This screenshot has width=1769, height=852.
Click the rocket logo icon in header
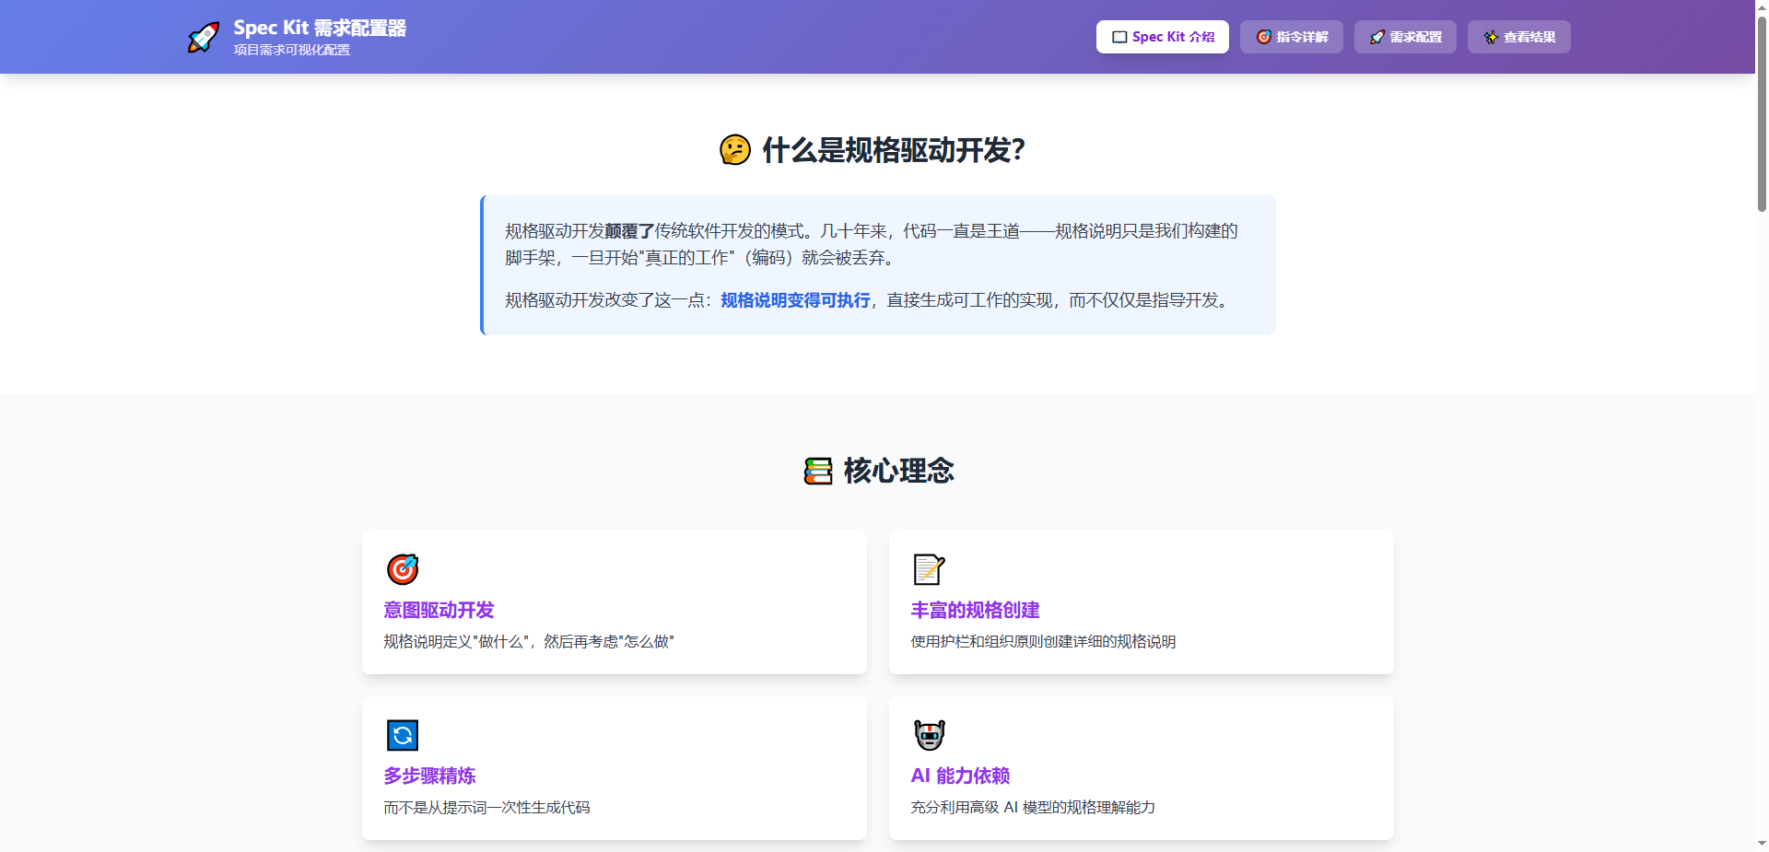204,37
